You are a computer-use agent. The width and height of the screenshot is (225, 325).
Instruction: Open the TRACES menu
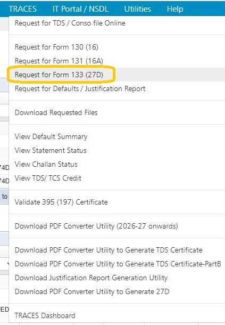(22, 9)
